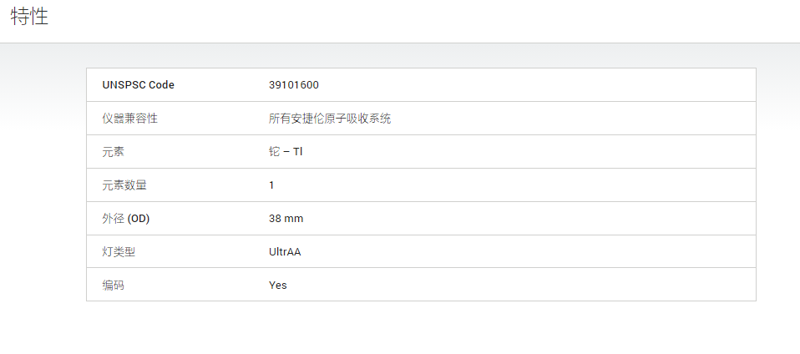
Task: Click the 38 mm diameter value
Action: click(x=286, y=219)
